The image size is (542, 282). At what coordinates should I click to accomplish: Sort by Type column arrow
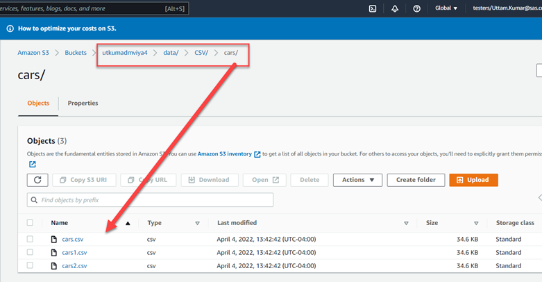197,223
